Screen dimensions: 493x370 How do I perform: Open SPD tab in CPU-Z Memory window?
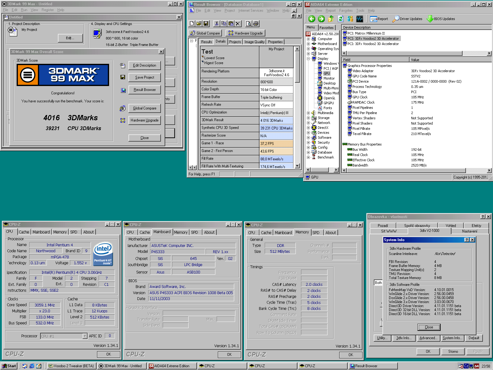[x=316, y=232]
